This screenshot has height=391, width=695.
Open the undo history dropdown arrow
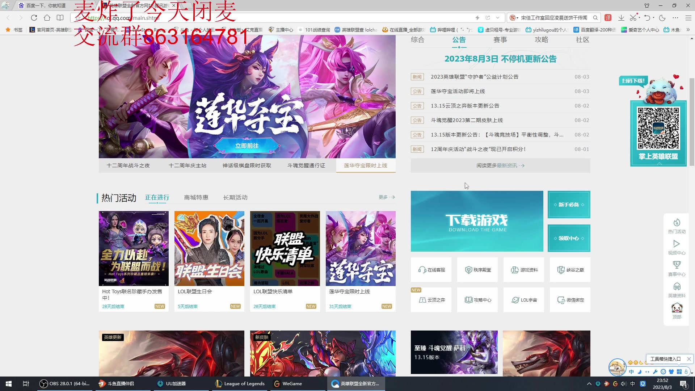[x=653, y=17]
